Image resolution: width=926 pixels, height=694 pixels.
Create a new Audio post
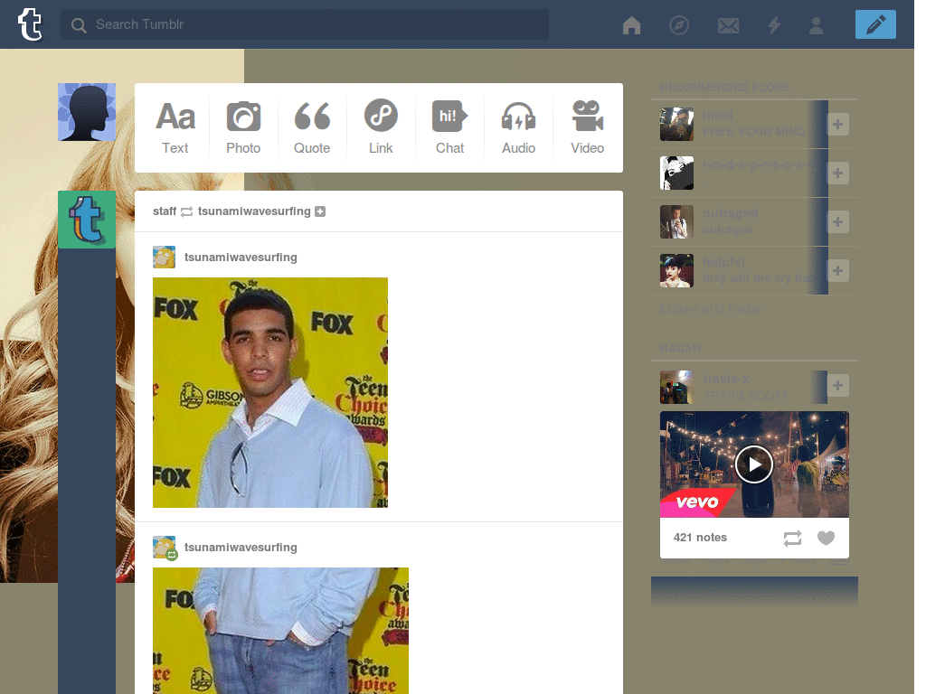tap(518, 128)
